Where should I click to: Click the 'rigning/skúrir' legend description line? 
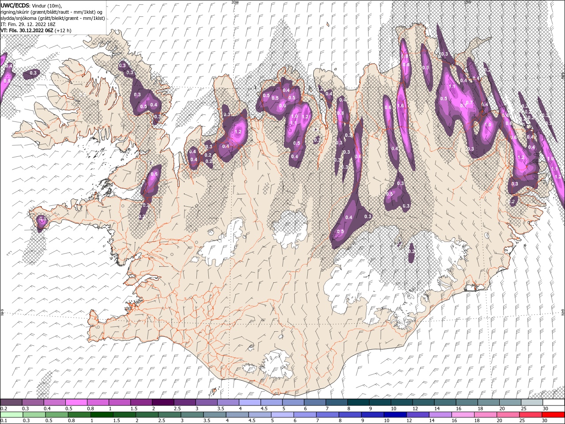(x=51, y=12)
